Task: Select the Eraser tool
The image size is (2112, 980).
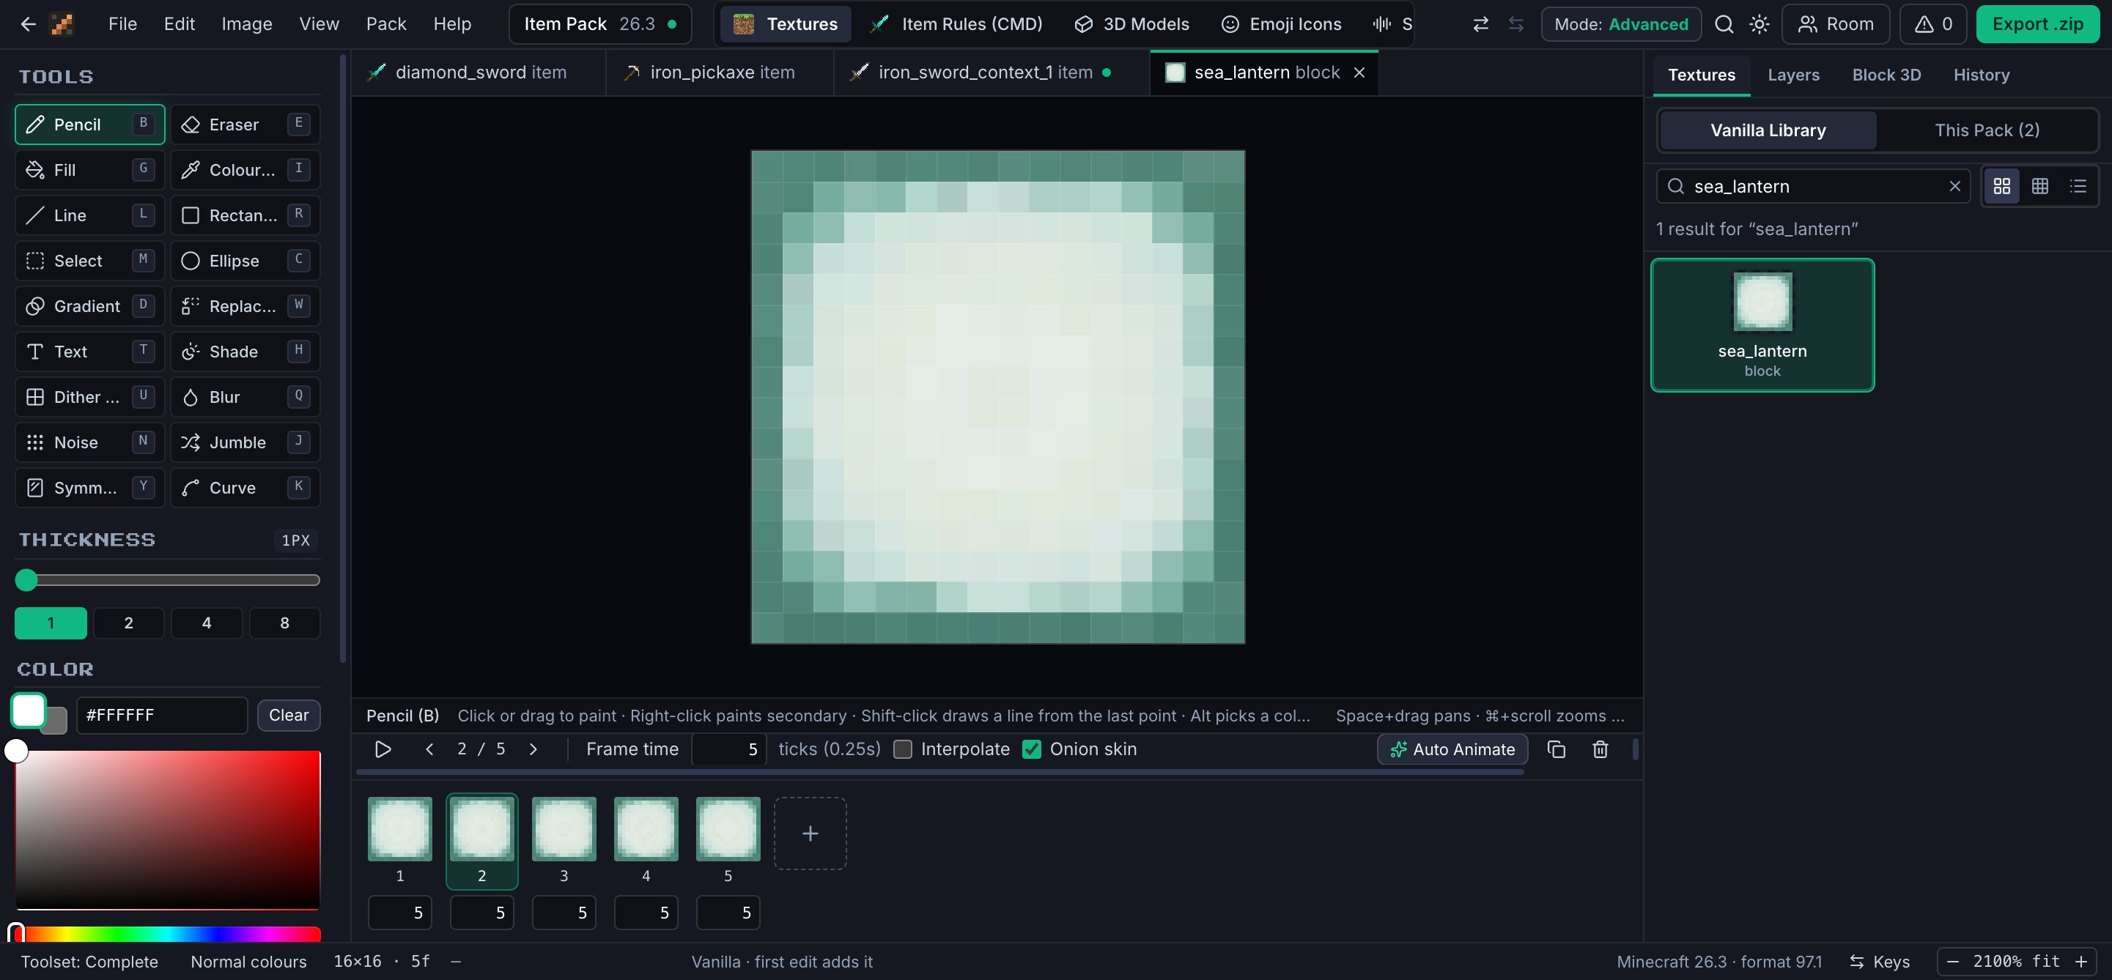Action: pos(245,125)
